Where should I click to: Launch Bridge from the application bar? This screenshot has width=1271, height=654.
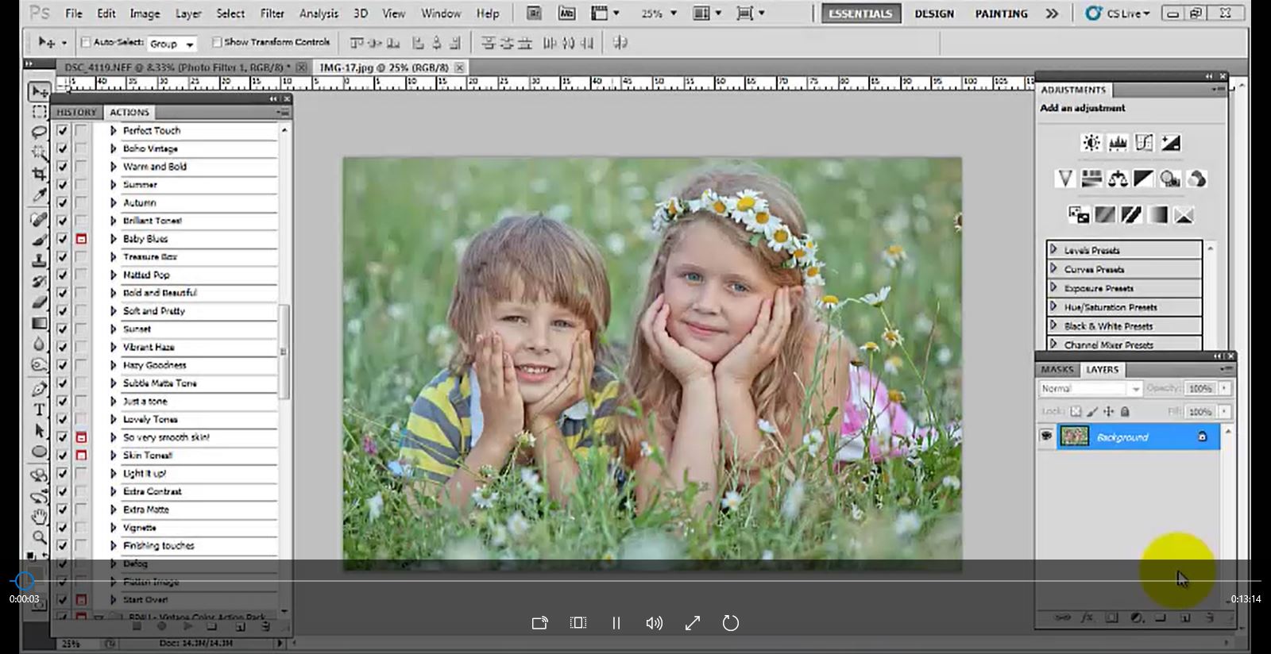tap(534, 13)
